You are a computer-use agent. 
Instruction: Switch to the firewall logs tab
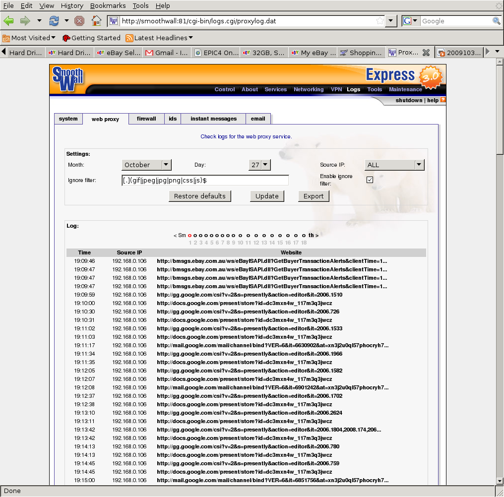point(146,119)
